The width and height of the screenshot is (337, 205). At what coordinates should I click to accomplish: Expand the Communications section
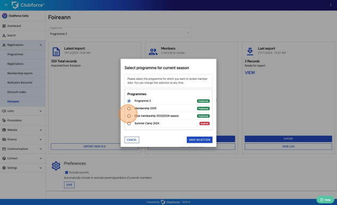[x=40, y=149]
